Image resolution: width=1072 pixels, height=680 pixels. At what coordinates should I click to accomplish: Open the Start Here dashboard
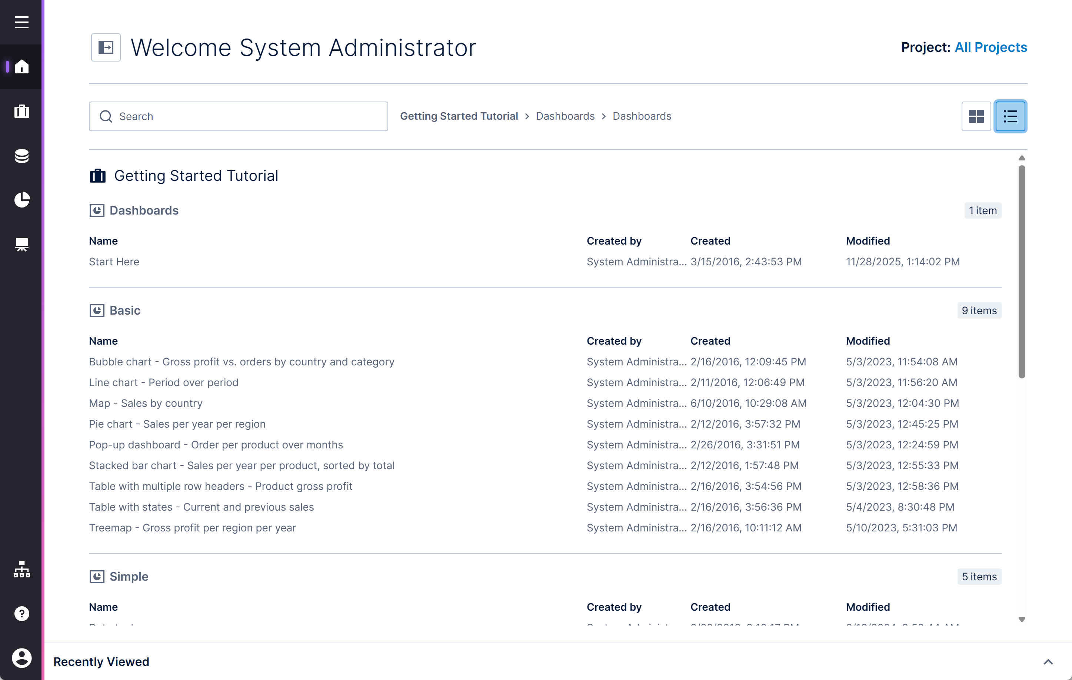coord(114,262)
